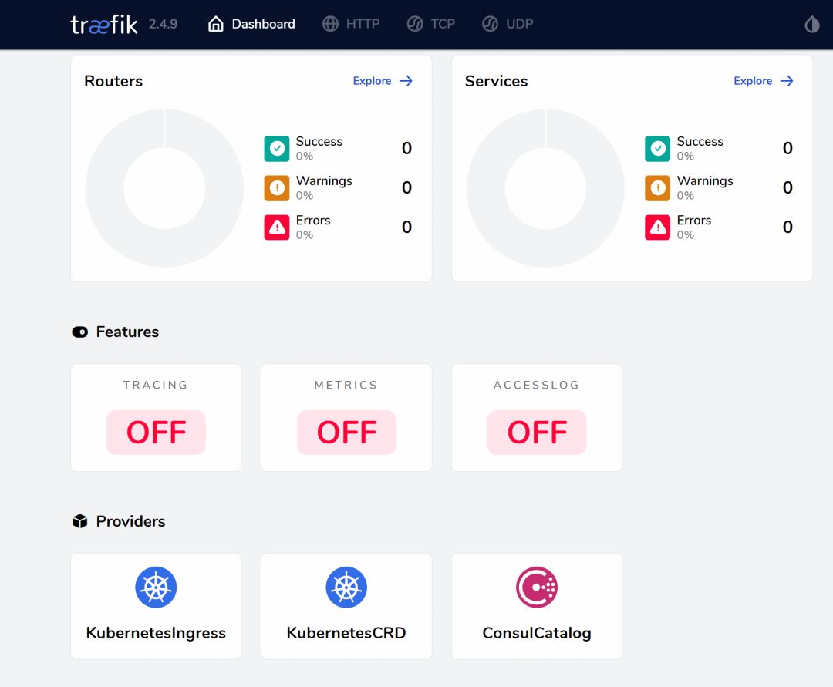833x687 pixels.
Task: Toggle dark mode theme icon
Action: tap(811, 24)
